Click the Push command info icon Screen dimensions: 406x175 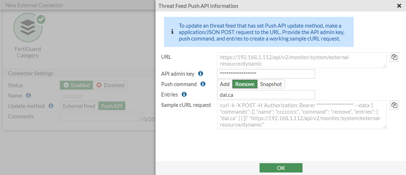point(203,84)
